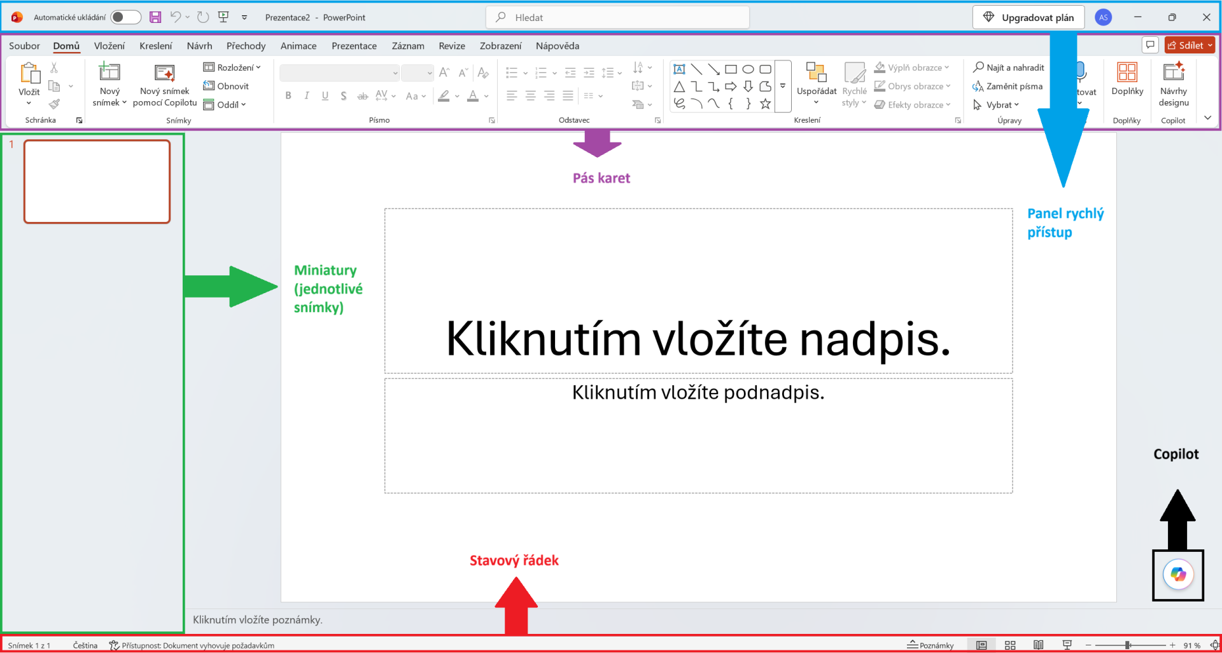Toggle Poznámky notes pane
The height and width of the screenshot is (653, 1222).
tap(931, 645)
